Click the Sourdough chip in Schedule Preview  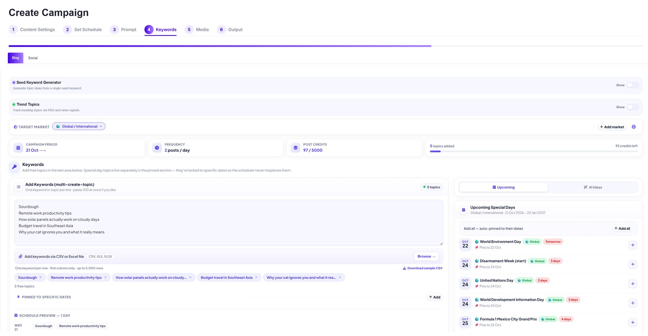(x=44, y=326)
